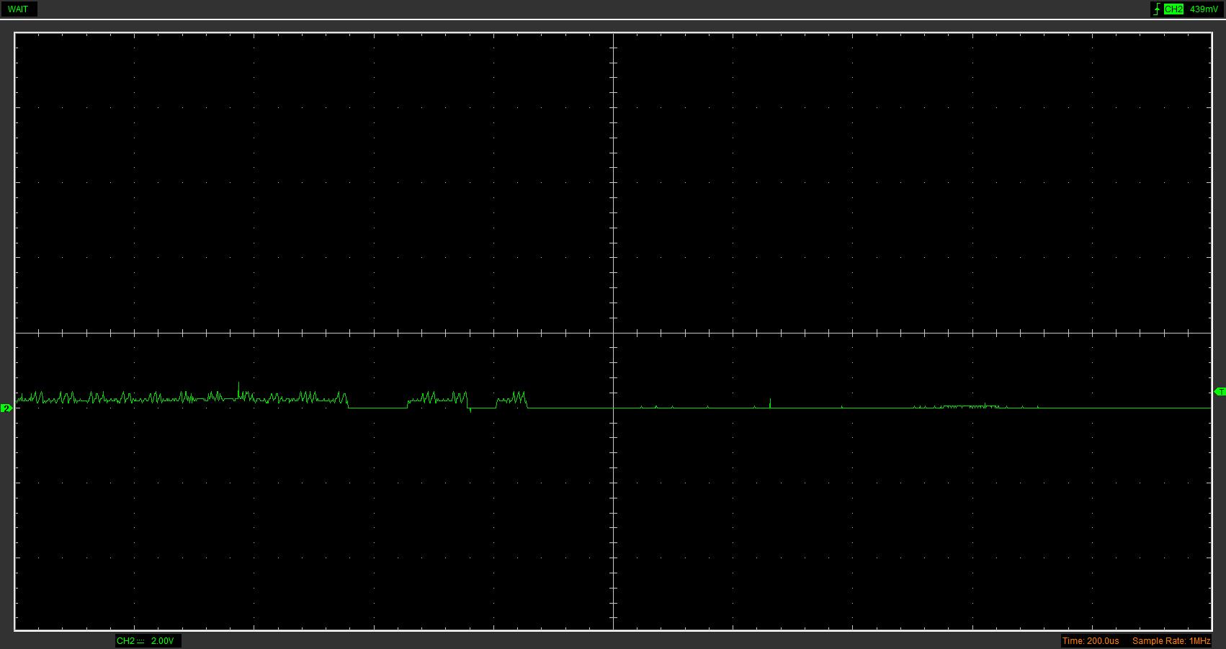The width and height of the screenshot is (1226, 649).
Task: Click the long first waveform burst at left
Action: (180, 398)
